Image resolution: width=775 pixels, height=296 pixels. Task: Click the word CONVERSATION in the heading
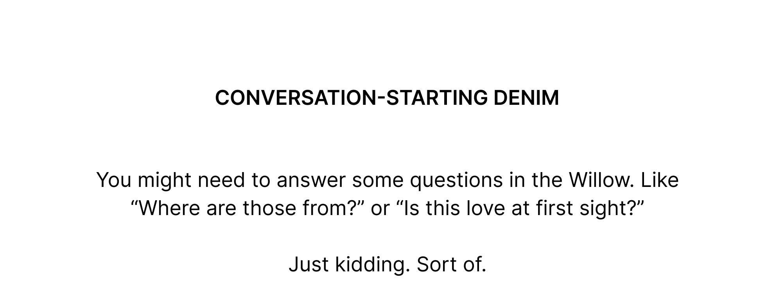click(x=296, y=98)
